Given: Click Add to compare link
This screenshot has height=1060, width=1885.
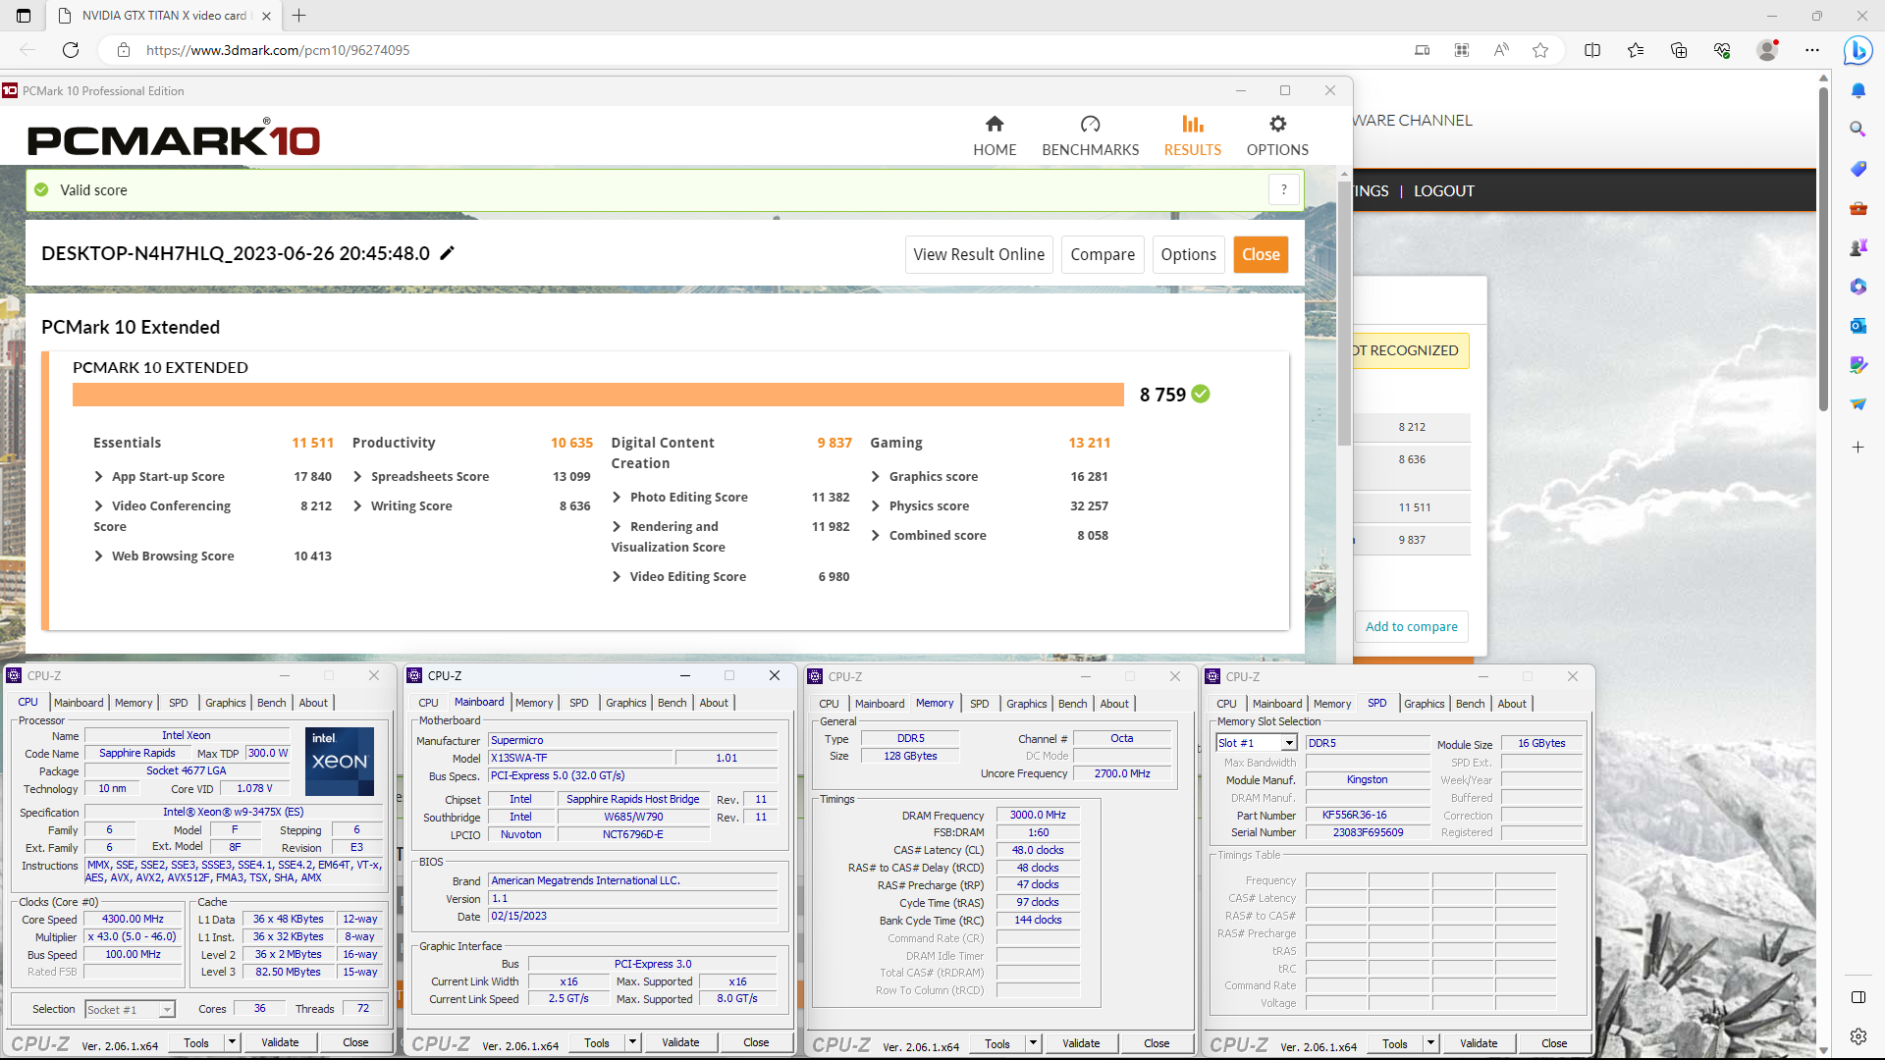Looking at the screenshot, I should [x=1411, y=626].
